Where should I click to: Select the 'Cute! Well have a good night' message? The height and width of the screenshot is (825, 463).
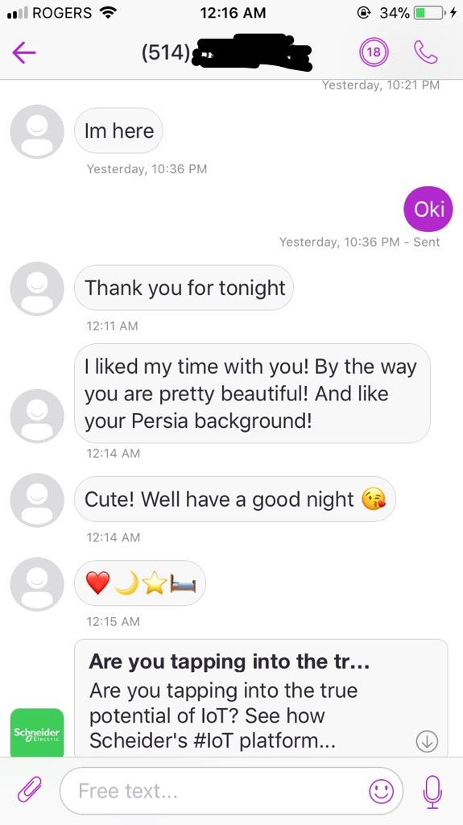(234, 500)
